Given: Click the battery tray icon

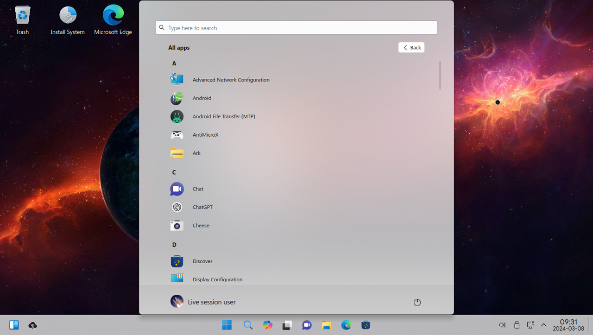Looking at the screenshot, I should pos(517,325).
